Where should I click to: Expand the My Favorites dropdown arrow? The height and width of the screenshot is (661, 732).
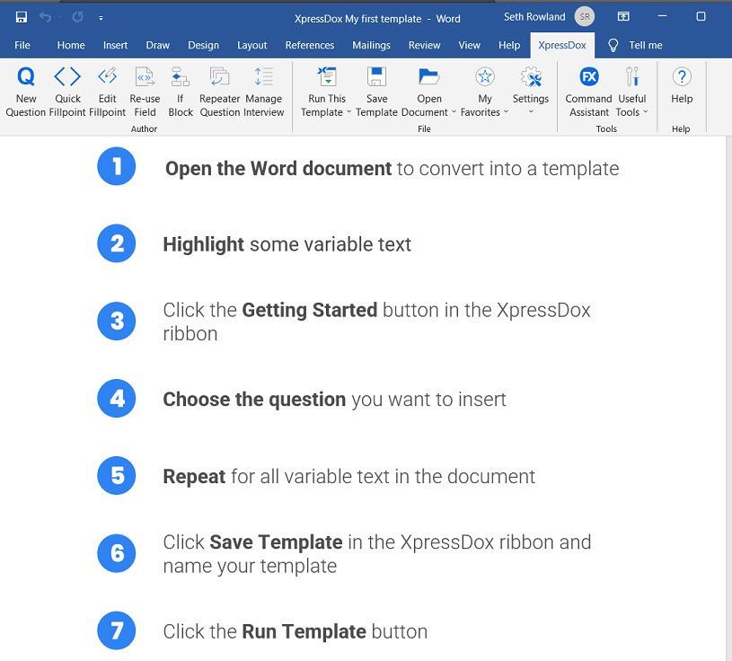[506, 112]
